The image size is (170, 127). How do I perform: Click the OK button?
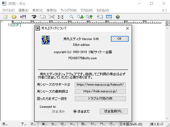point(120,39)
